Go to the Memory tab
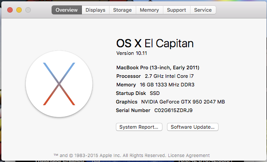Viewport: 267px width, 162px height. pos(149,10)
